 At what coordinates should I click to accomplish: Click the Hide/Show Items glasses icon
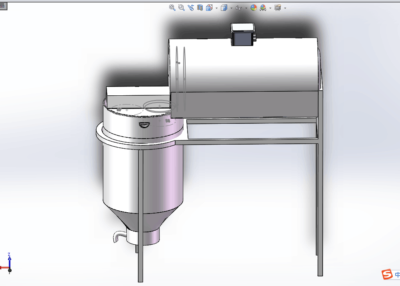pyautogui.click(x=239, y=8)
